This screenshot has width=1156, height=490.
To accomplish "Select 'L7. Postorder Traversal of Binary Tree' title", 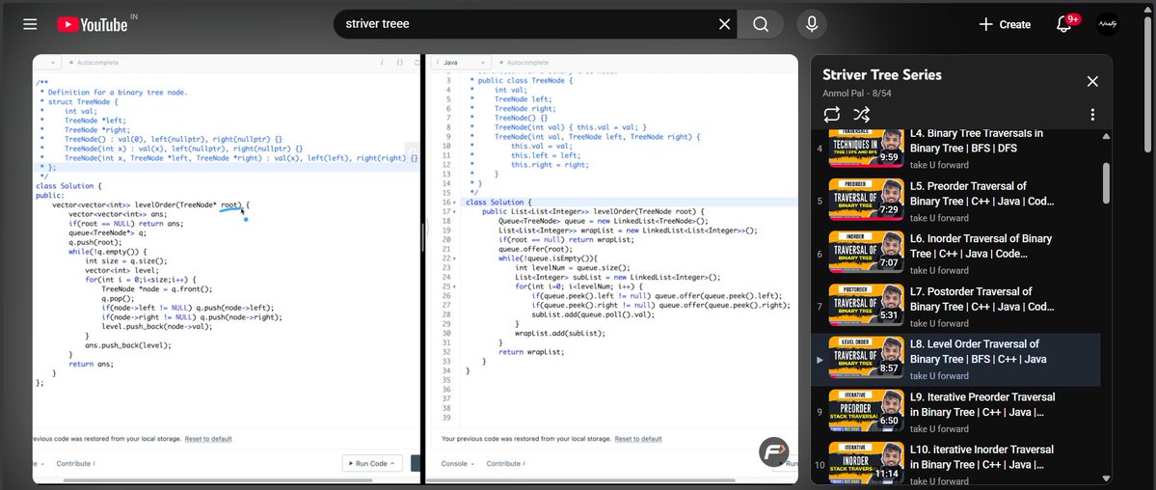I will (x=982, y=299).
